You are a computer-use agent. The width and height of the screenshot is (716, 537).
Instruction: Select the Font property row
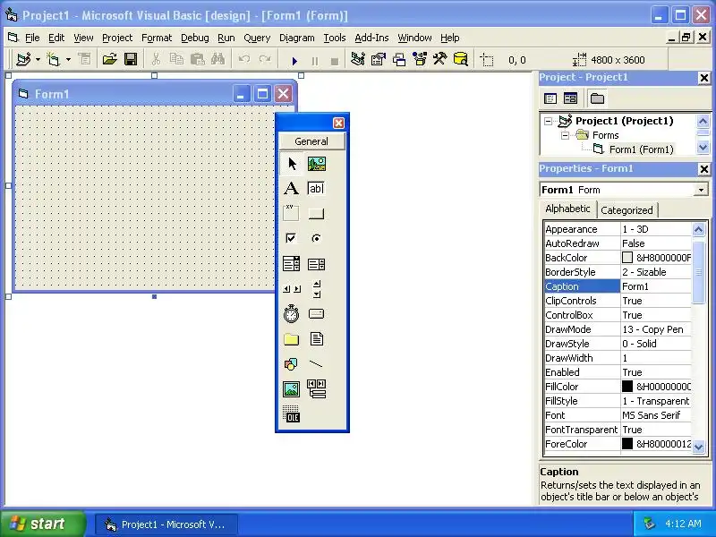click(618, 415)
